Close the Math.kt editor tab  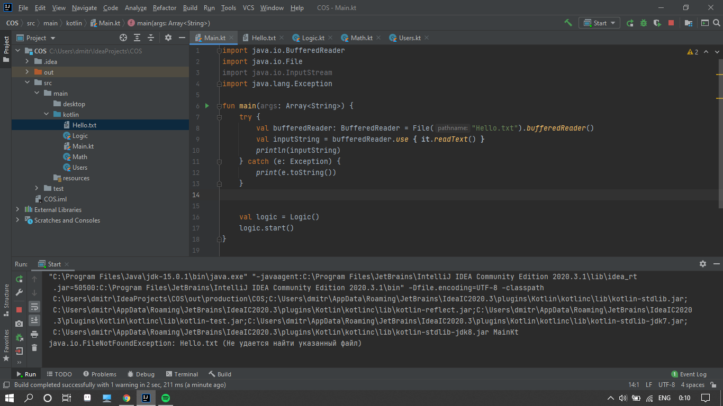[x=378, y=38]
